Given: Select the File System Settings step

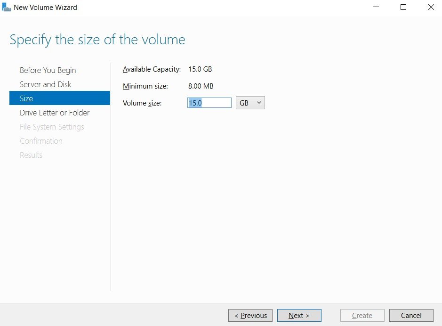Looking at the screenshot, I should 52,127.
